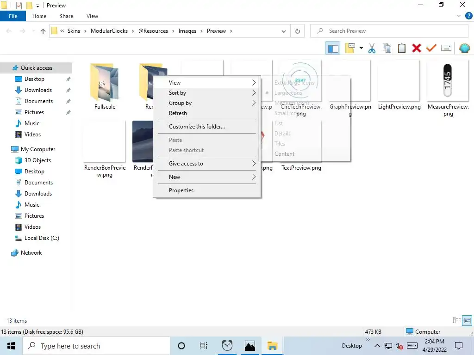Choose Customize this folder... option

point(207,127)
